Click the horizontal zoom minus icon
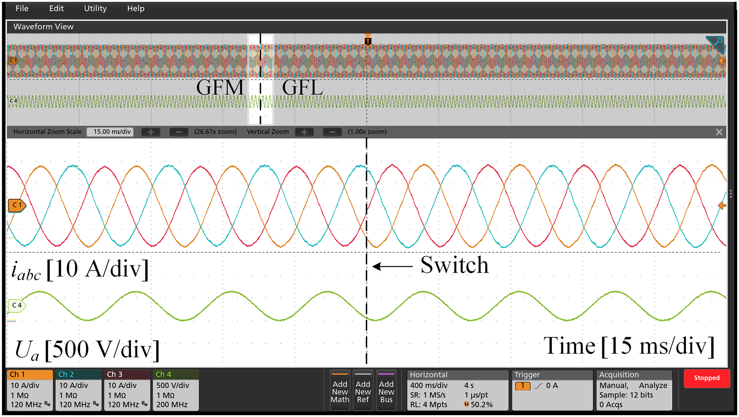 pyautogui.click(x=179, y=132)
